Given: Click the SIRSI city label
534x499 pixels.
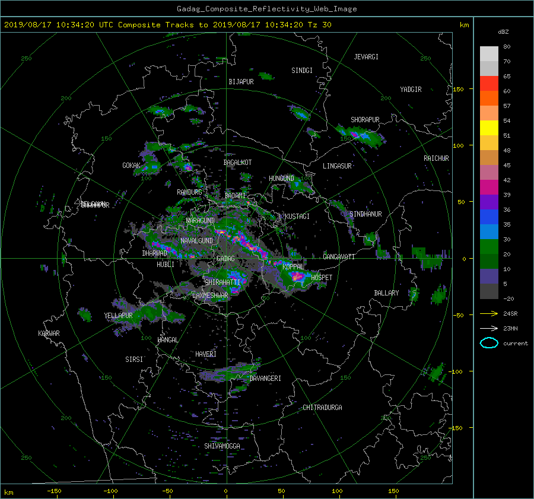Looking at the screenshot, I should coord(134,360).
